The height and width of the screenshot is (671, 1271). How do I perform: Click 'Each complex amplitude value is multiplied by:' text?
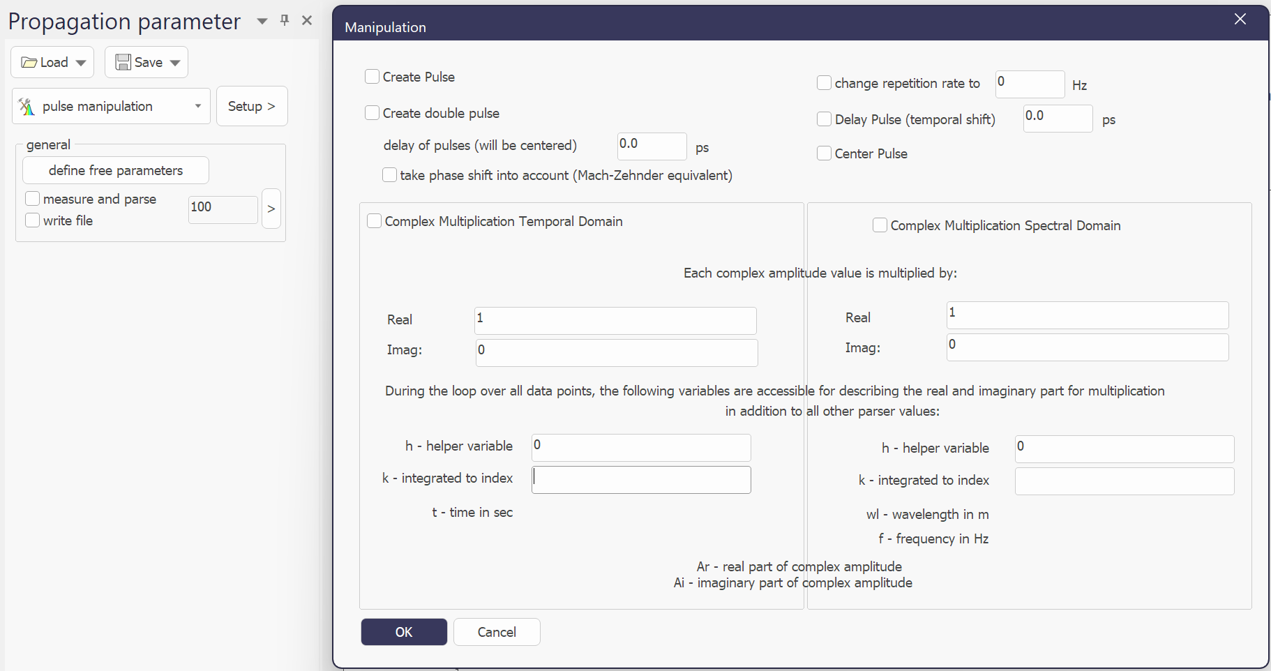(820, 273)
